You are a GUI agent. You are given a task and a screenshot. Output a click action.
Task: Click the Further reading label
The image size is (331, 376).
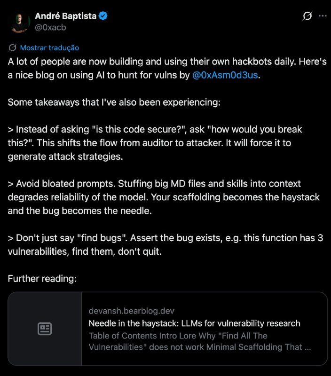(42, 279)
